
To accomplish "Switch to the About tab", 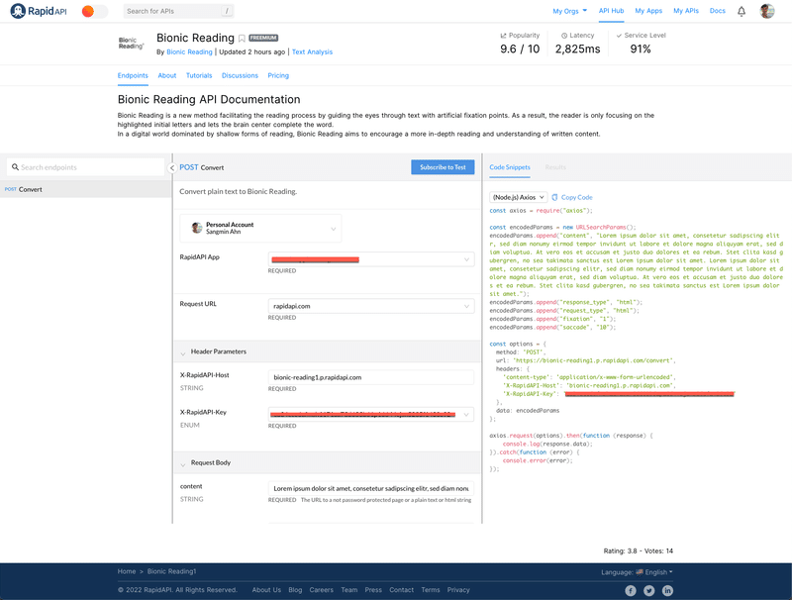I will click(x=167, y=76).
